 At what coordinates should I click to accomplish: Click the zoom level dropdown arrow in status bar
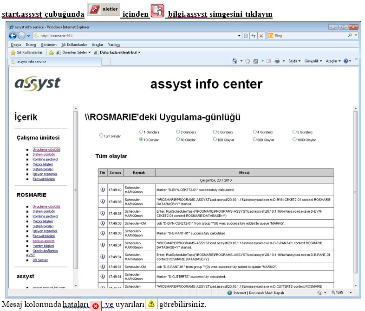[x=351, y=292]
